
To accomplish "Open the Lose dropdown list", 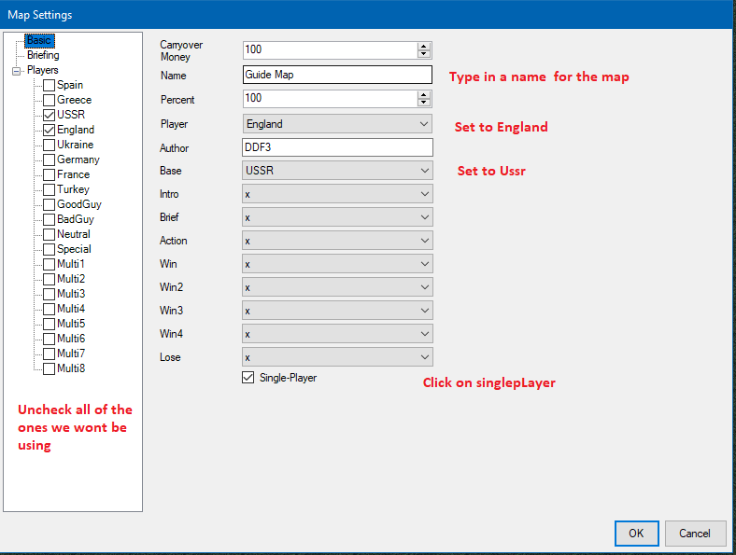I will click(336, 357).
